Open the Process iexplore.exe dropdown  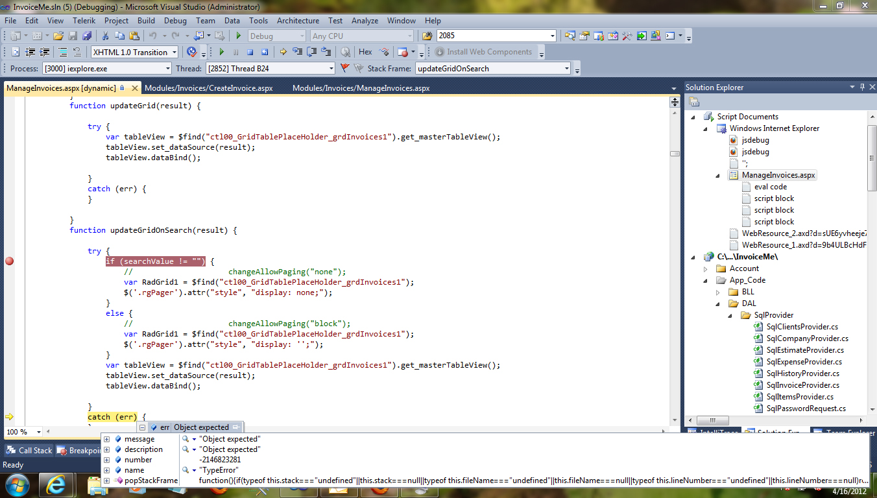point(107,68)
